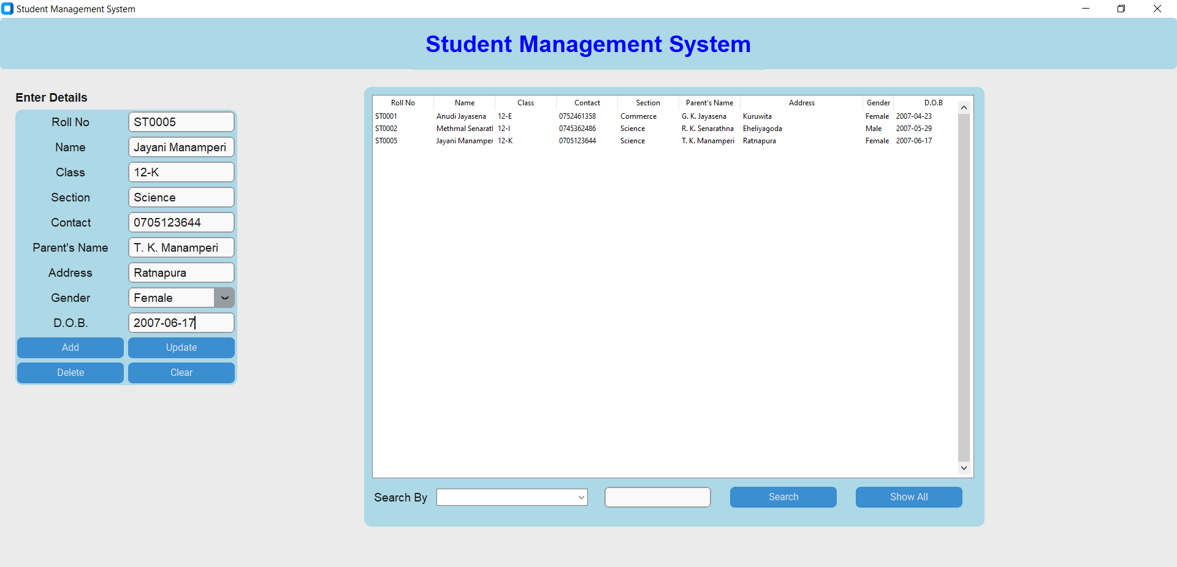Screen dimensions: 1177x567
Task: Click the Update button
Action: tap(181, 347)
